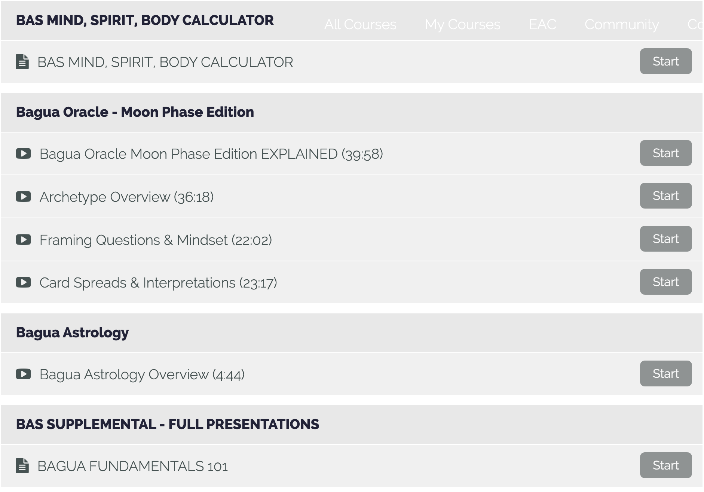The width and height of the screenshot is (704, 492).
Task: Start the BAS MIND, SPIRIT, BODY CALCULATOR lesson
Action: (x=665, y=61)
